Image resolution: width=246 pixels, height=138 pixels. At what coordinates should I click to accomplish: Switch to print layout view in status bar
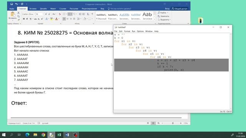click(153, 123)
